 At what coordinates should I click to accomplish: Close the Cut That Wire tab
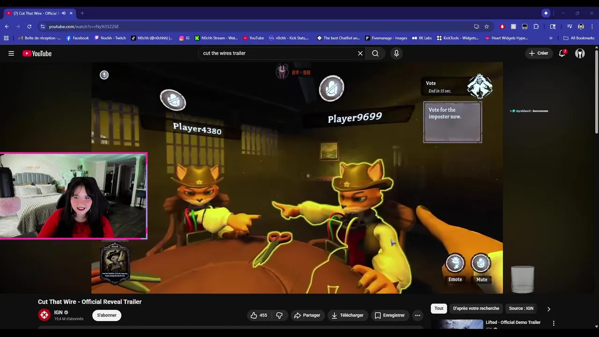(x=71, y=13)
